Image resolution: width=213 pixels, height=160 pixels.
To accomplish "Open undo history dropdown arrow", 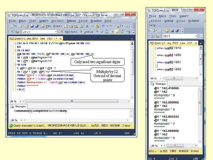I will point(107,26).
